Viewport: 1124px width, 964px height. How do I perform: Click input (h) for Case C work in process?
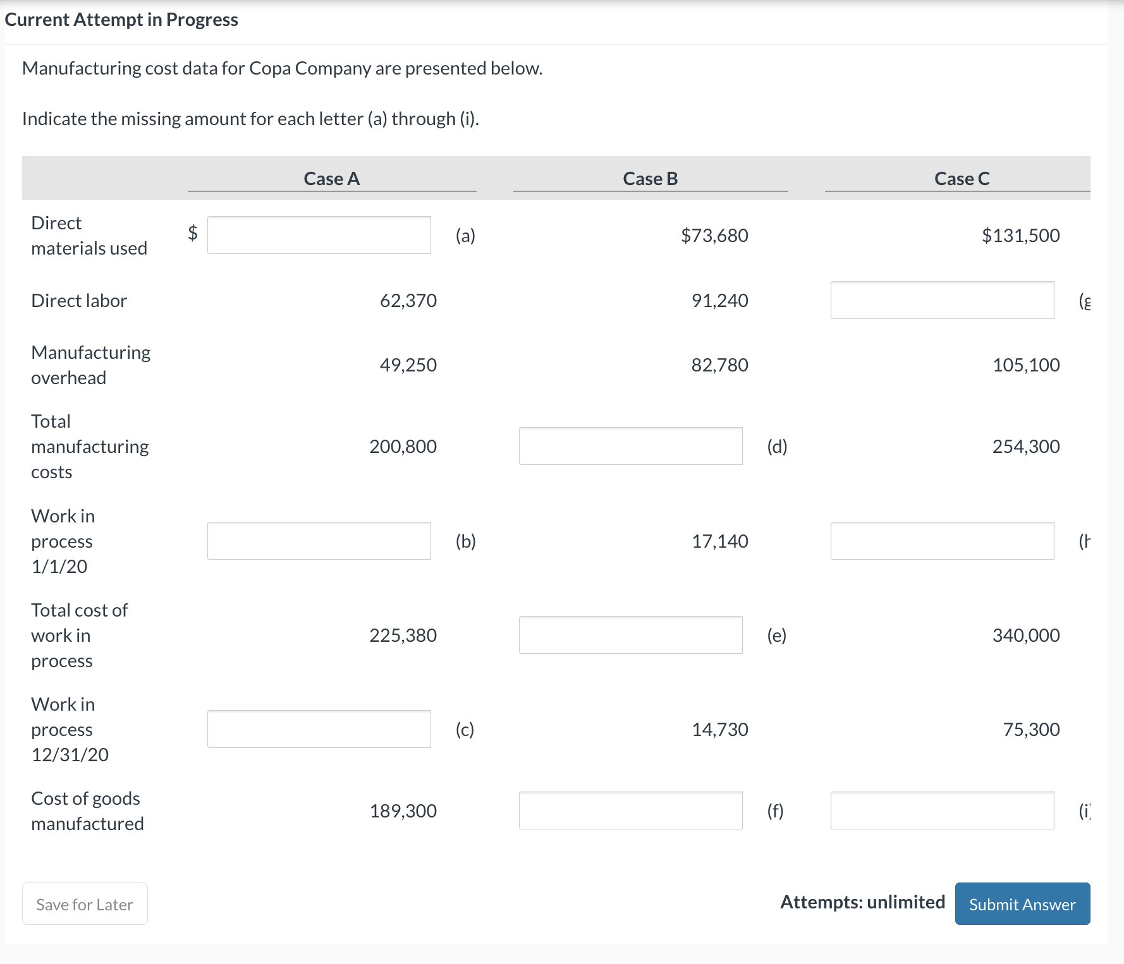(943, 541)
